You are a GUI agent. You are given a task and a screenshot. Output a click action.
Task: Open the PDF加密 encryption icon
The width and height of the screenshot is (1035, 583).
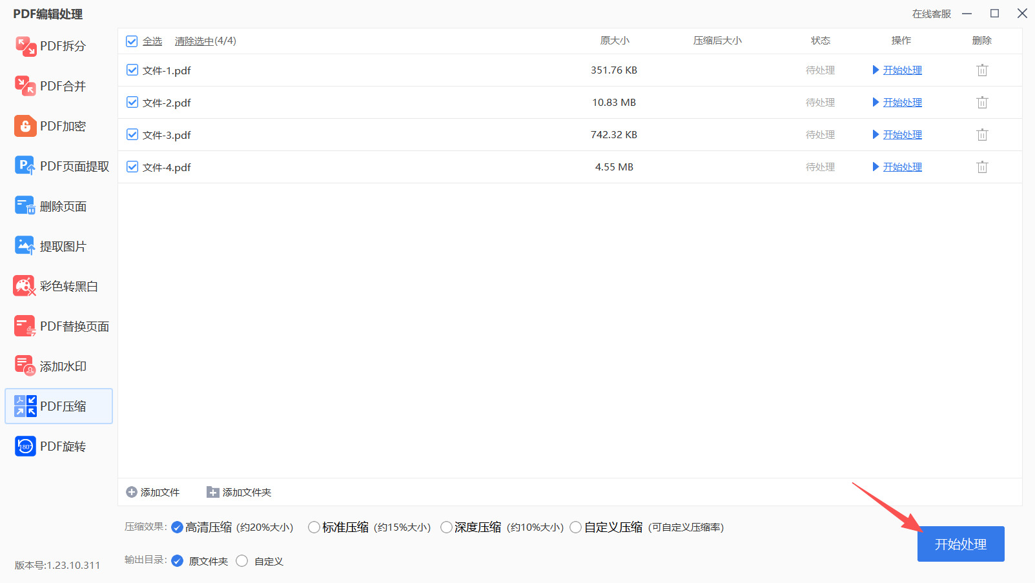coord(25,127)
